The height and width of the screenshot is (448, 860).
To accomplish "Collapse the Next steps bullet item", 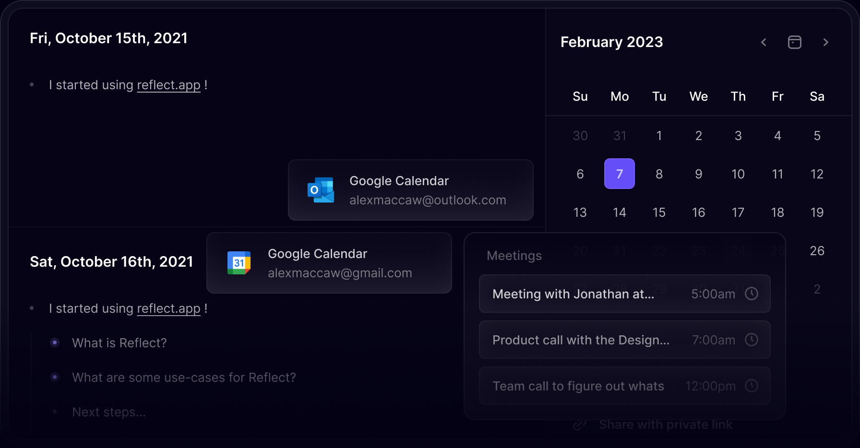I will (55, 412).
